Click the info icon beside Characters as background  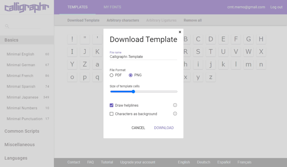coord(175,114)
